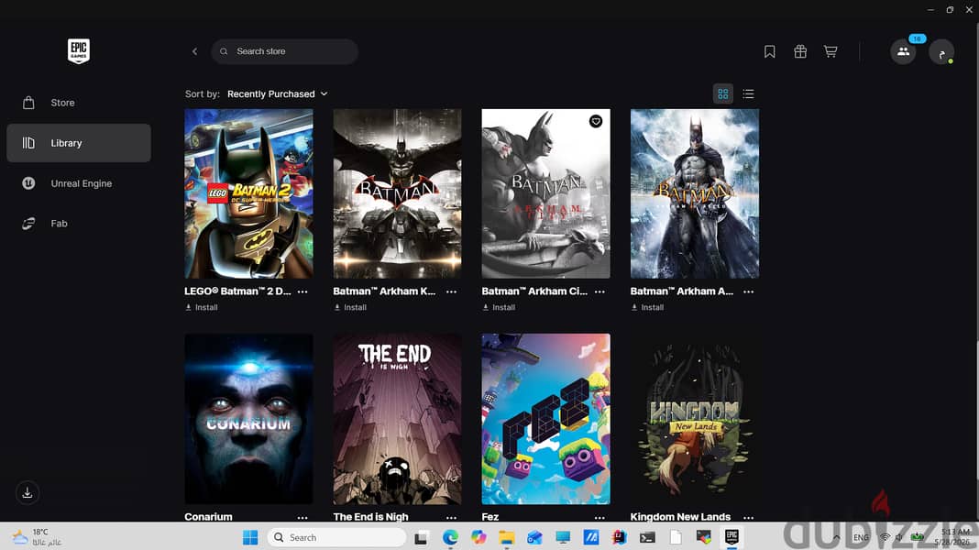The height and width of the screenshot is (550, 979).
Task: Open Batman Arkham Knight cover art
Action: tap(397, 193)
